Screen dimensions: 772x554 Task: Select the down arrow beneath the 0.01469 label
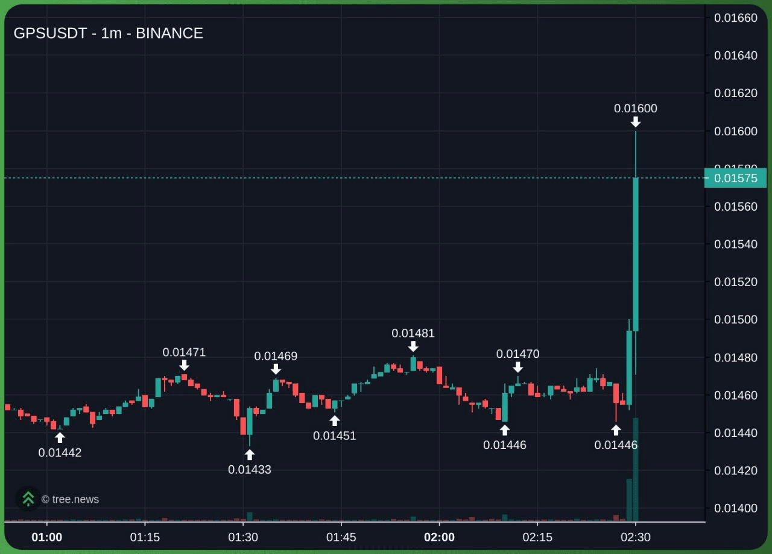coord(276,369)
